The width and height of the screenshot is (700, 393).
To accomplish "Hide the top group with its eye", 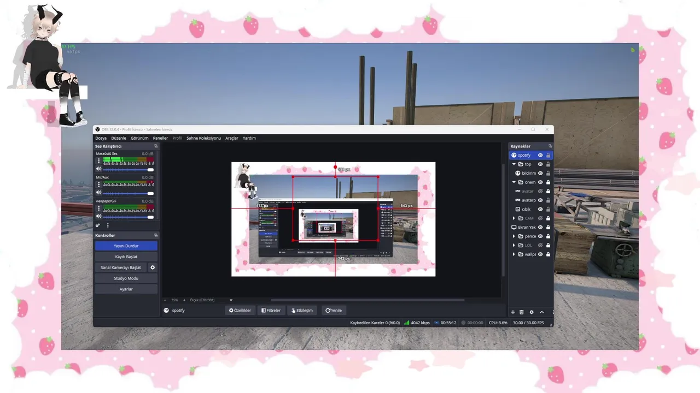I will click(540, 164).
